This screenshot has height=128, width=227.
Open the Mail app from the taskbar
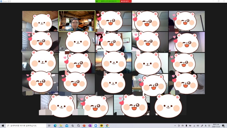tap(67, 126)
